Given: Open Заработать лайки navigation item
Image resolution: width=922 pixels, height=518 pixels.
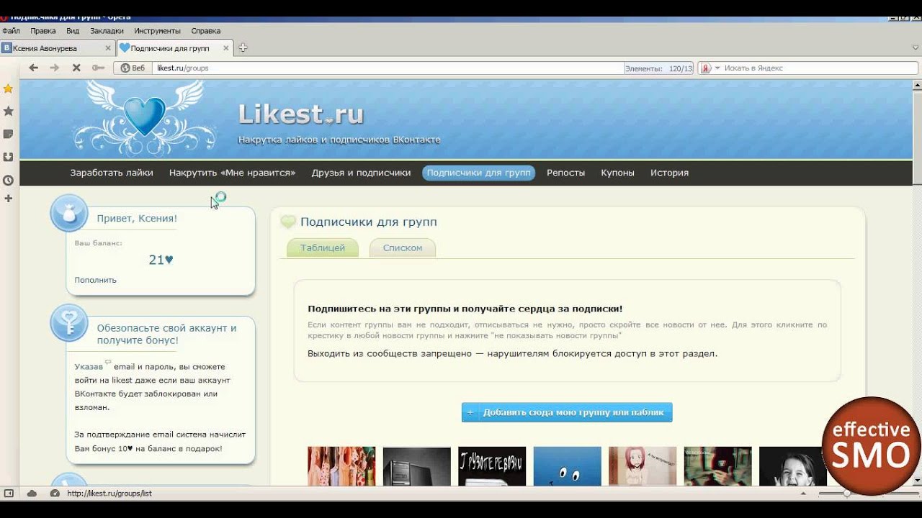Looking at the screenshot, I should coord(112,173).
